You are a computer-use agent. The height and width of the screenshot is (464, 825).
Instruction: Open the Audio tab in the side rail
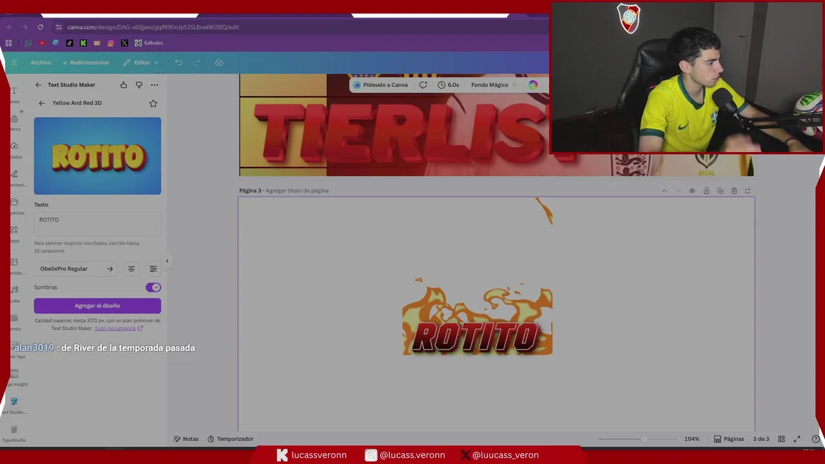[x=14, y=294]
